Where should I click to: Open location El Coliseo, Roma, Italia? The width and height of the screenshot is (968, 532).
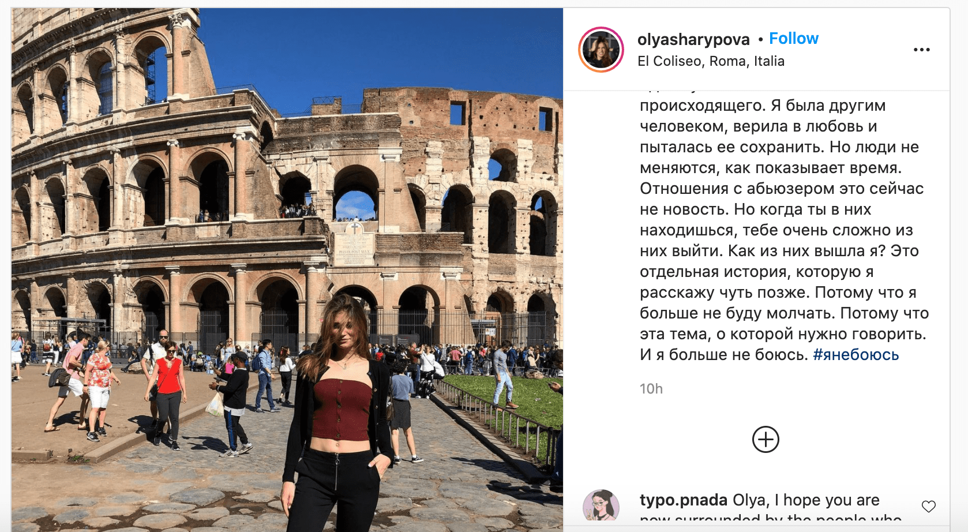click(711, 61)
